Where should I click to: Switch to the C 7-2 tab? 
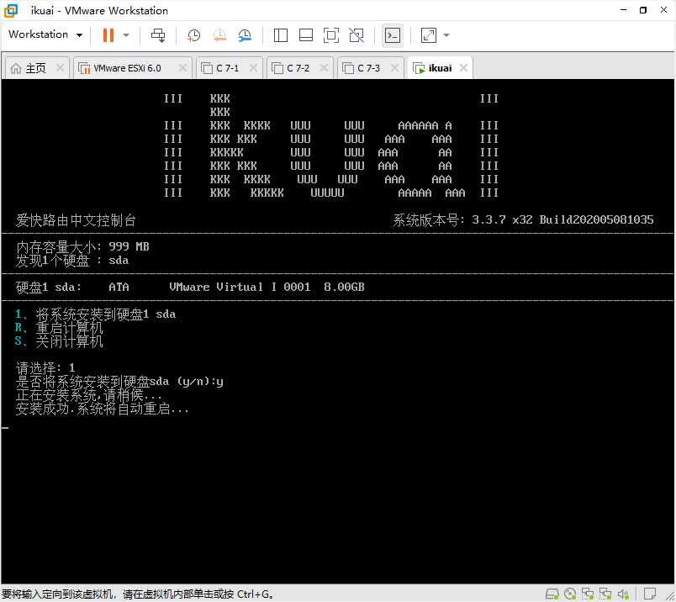tap(298, 68)
